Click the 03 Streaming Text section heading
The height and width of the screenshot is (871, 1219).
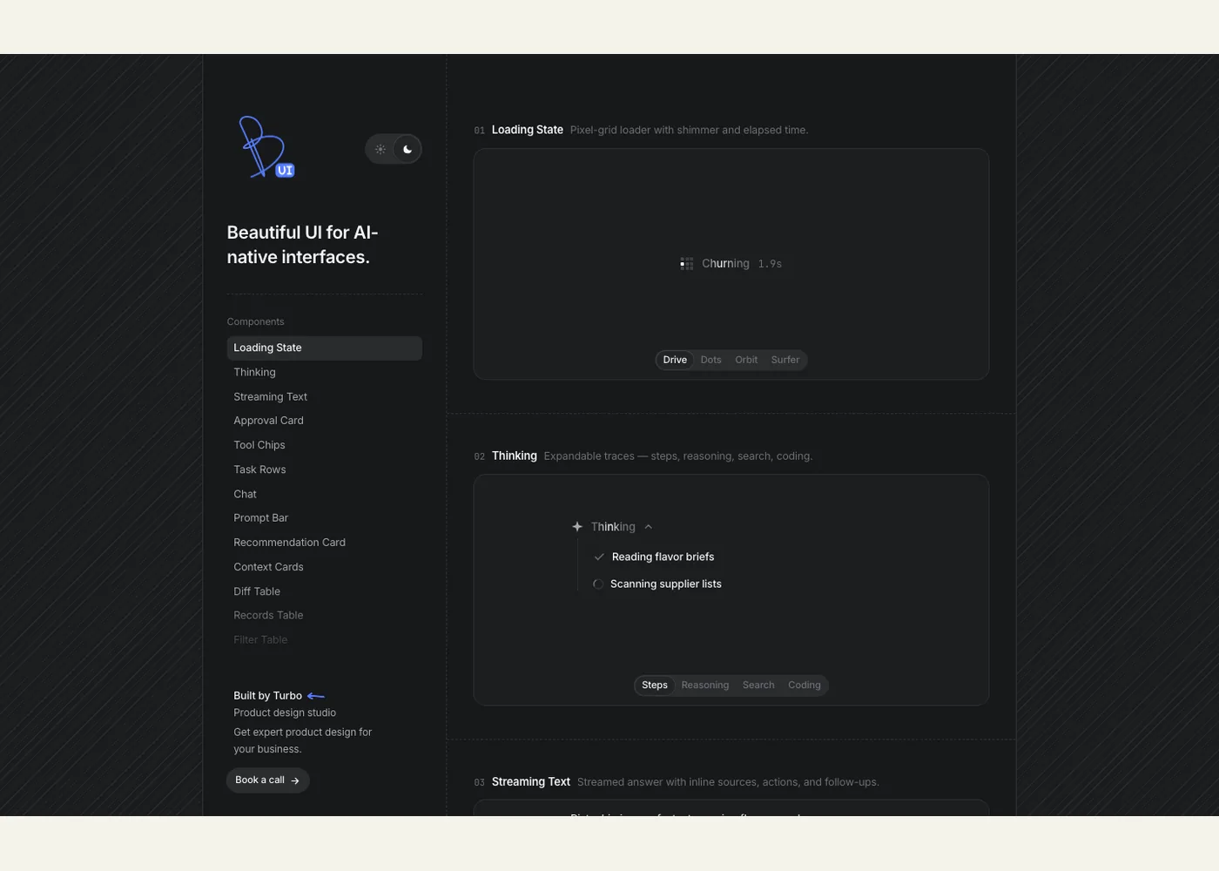click(x=530, y=782)
